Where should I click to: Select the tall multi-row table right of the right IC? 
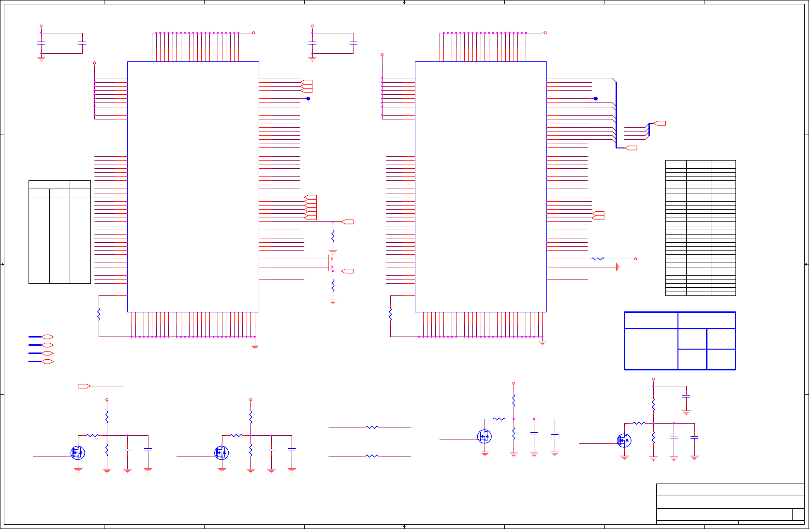pos(701,228)
